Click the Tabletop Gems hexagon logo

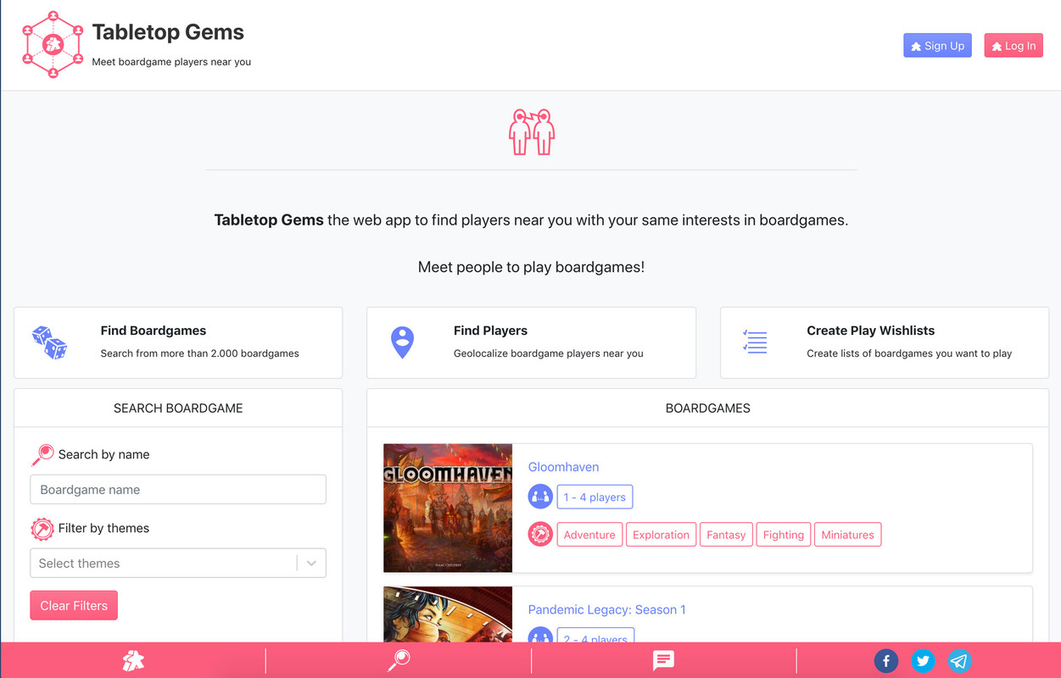click(x=53, y=44)
